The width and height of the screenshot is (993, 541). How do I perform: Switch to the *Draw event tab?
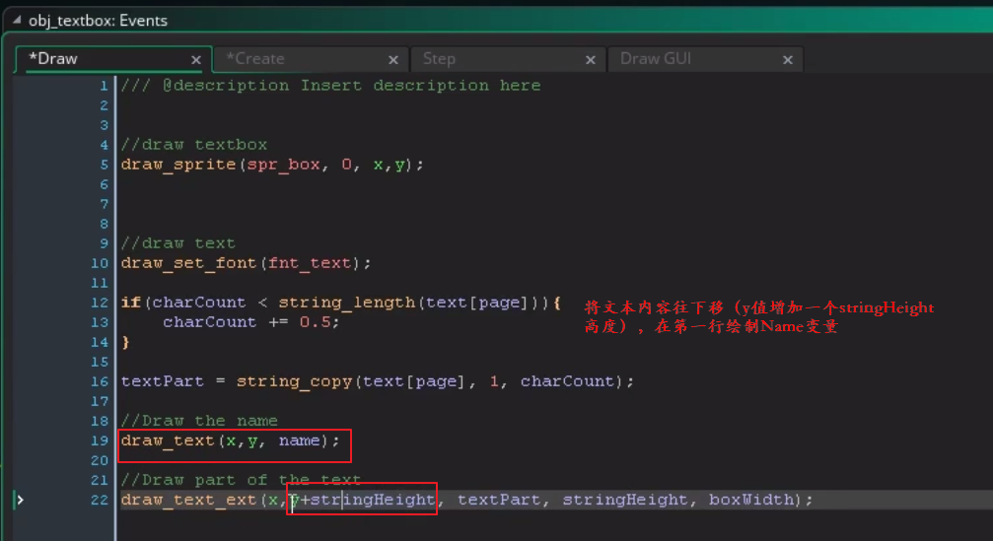click(x=112, y=59)
